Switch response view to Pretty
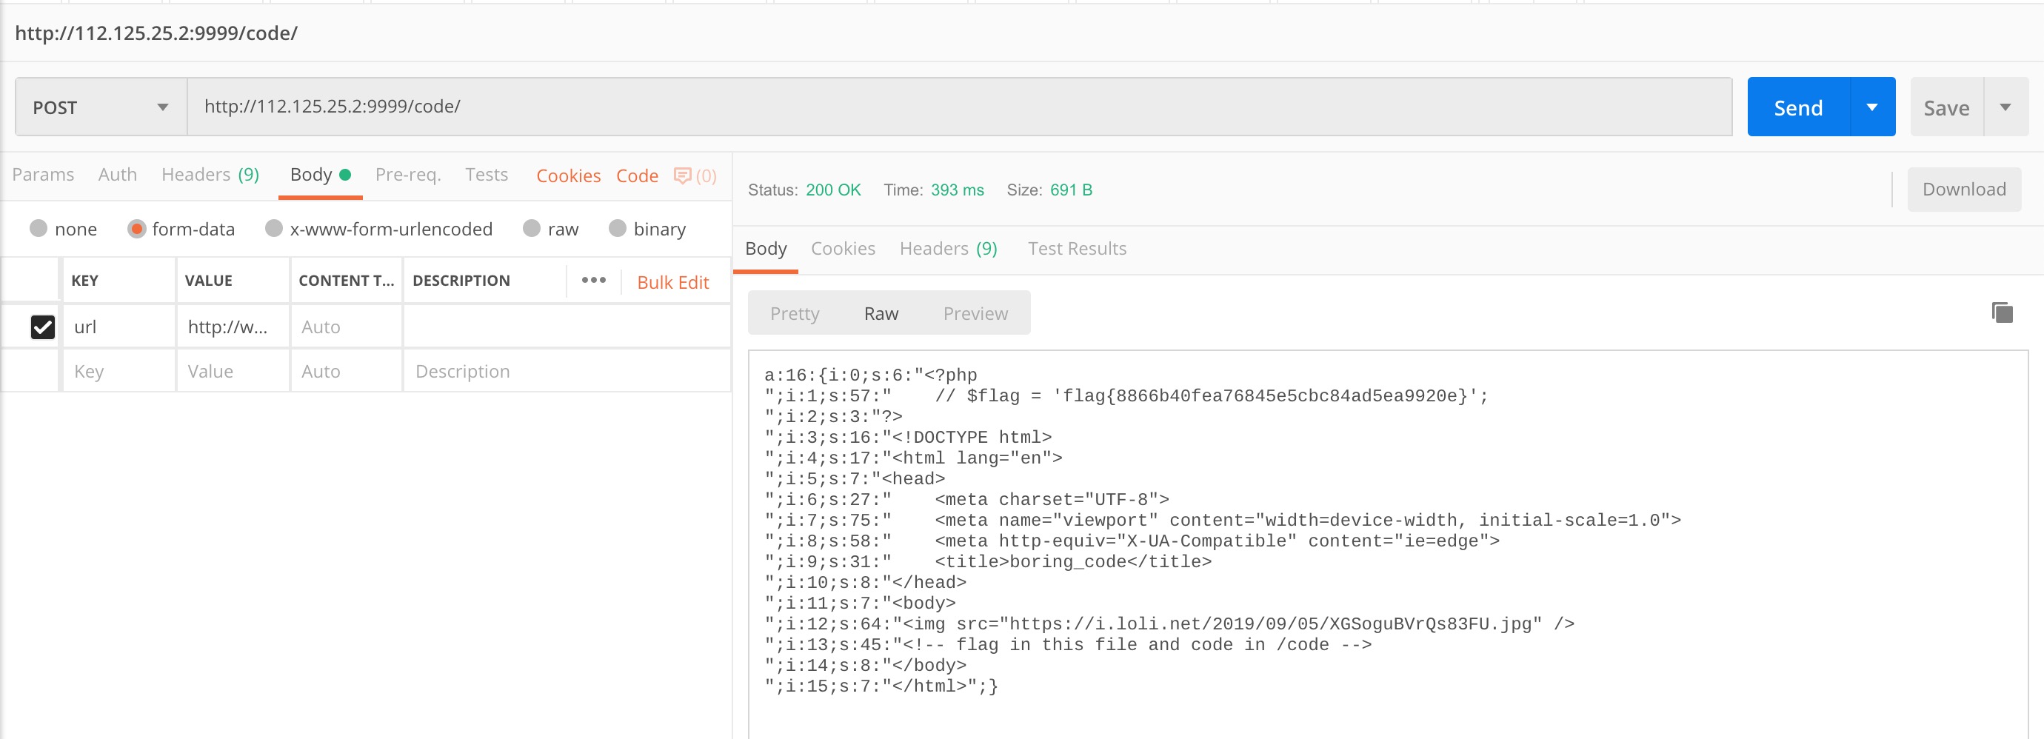This screenshot has width=2044, height=739. pos(794,313)
